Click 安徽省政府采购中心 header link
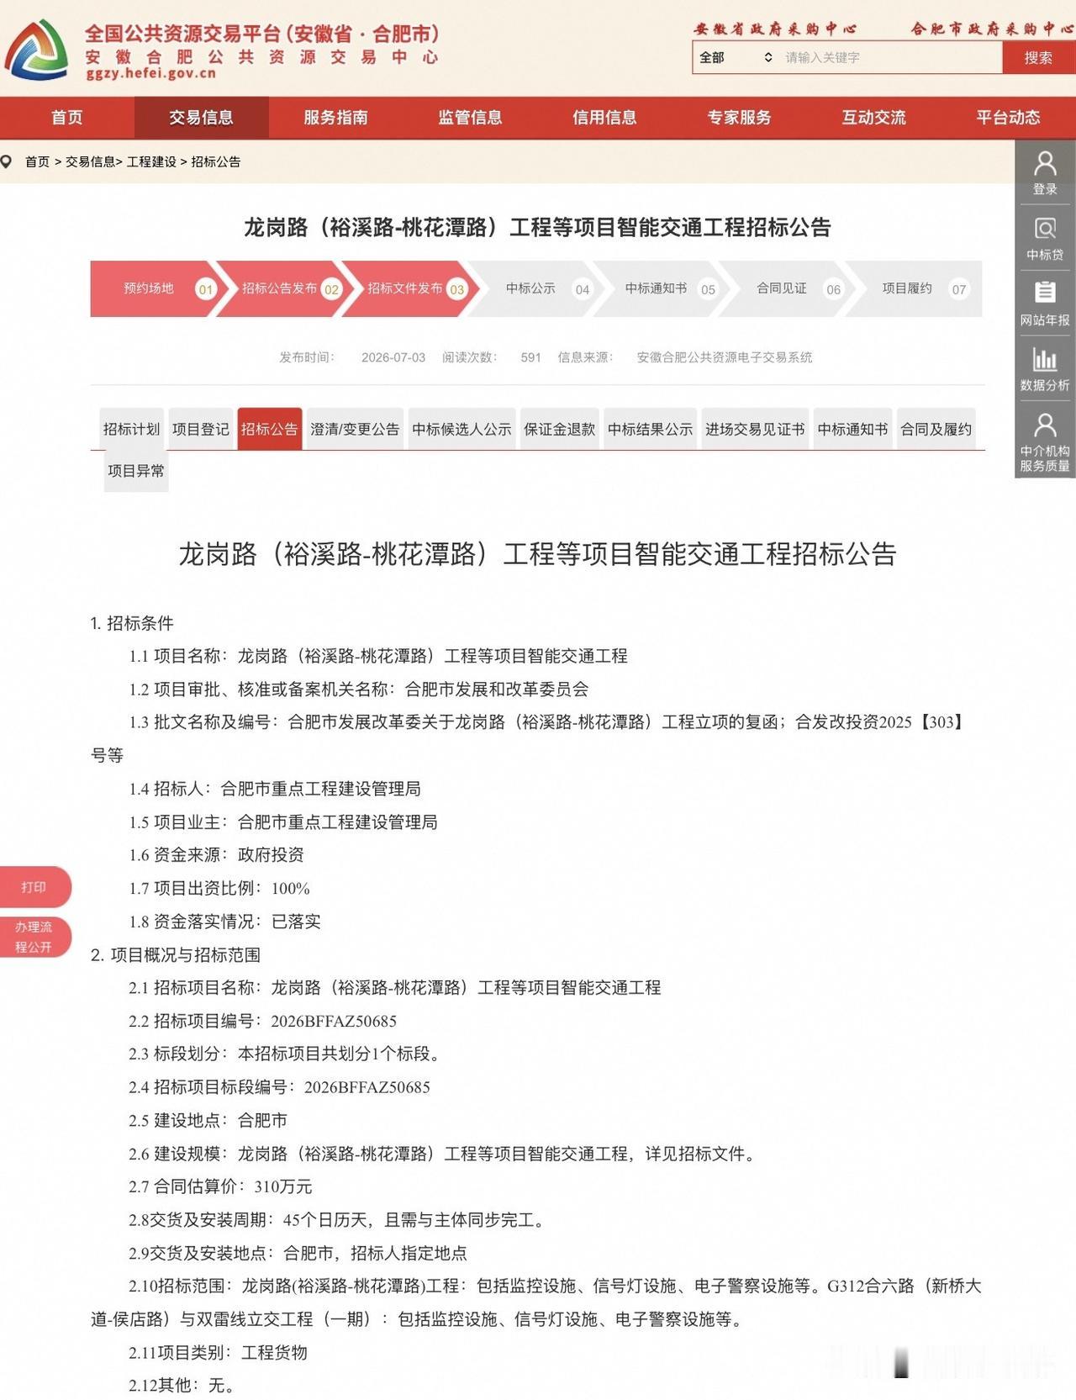The image size is (1076, 1400). click(x=775, y=29)
